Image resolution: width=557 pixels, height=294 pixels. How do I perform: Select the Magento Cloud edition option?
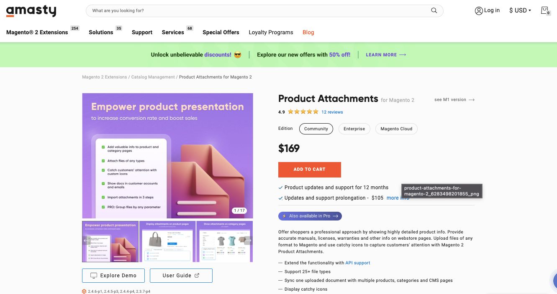click(396, 129)
